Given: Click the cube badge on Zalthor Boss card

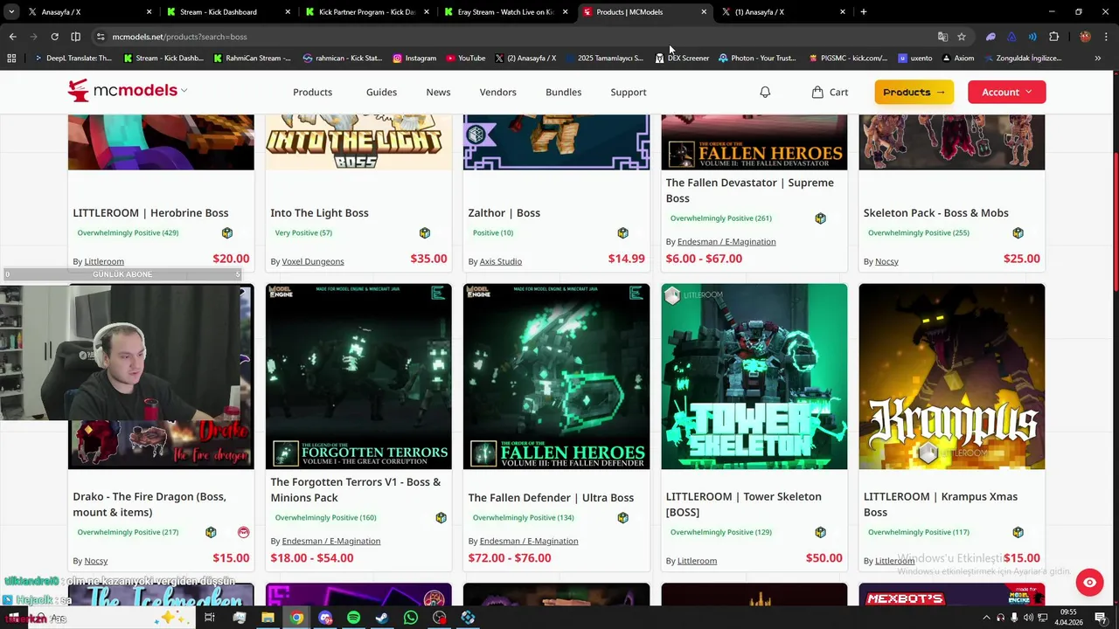Looking at the screenshot, I should pyautogui.click(x=622, y=233).
